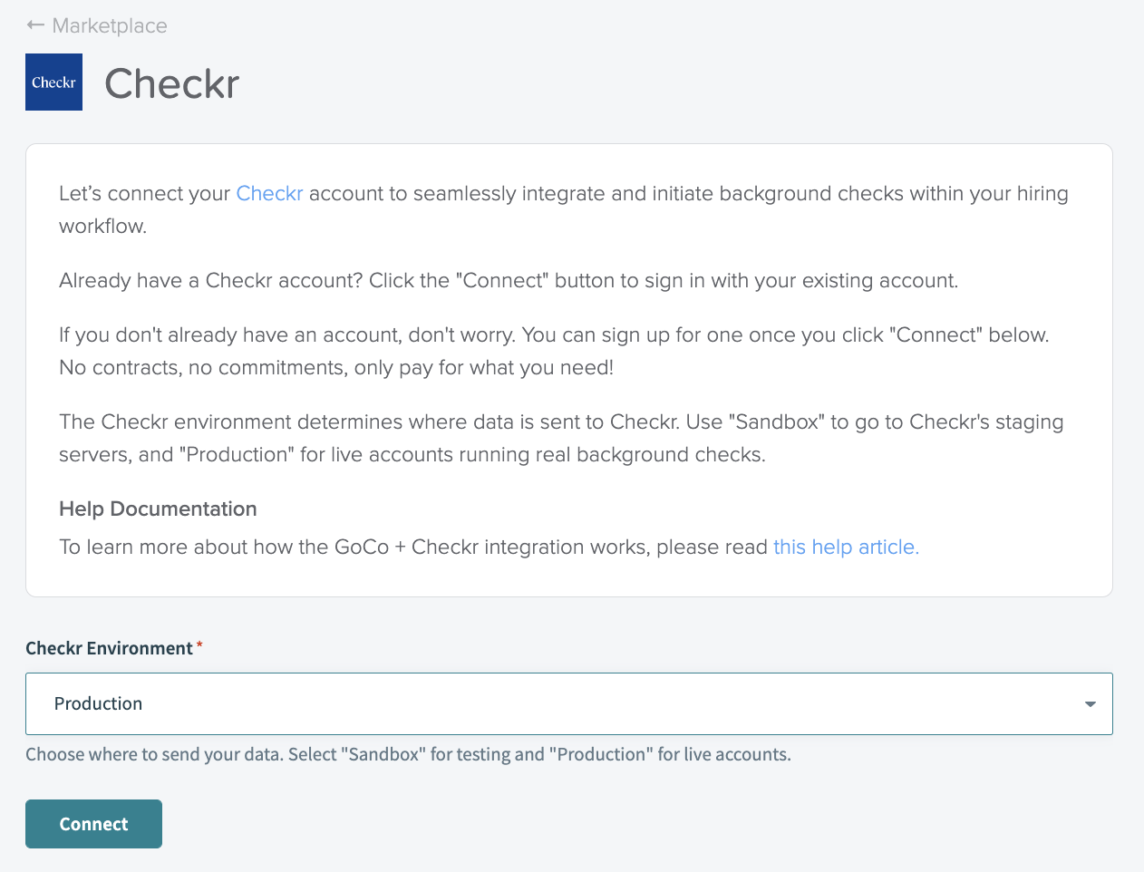Image resolution: width=1144 pixels, height=872 pixels.
Task: Select the left-pointing arrow beside Marketplace
Action: pyautogui.click(x=34, y=25)
